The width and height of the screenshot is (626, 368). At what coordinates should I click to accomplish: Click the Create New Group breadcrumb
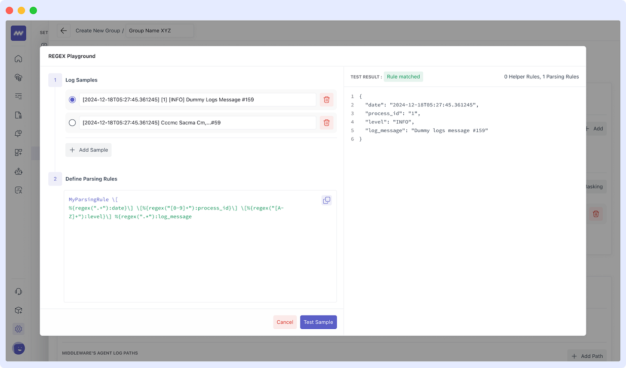tap(98, 30)
